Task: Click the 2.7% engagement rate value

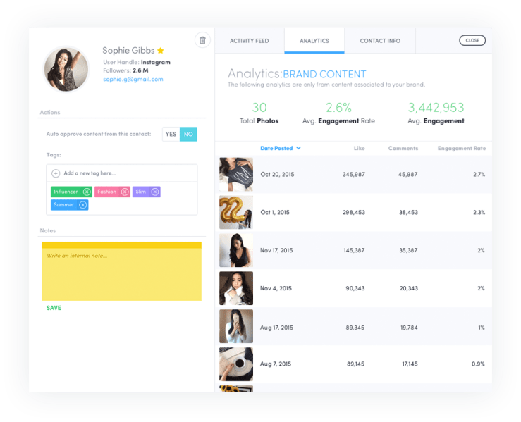Action: click(479, 174)
